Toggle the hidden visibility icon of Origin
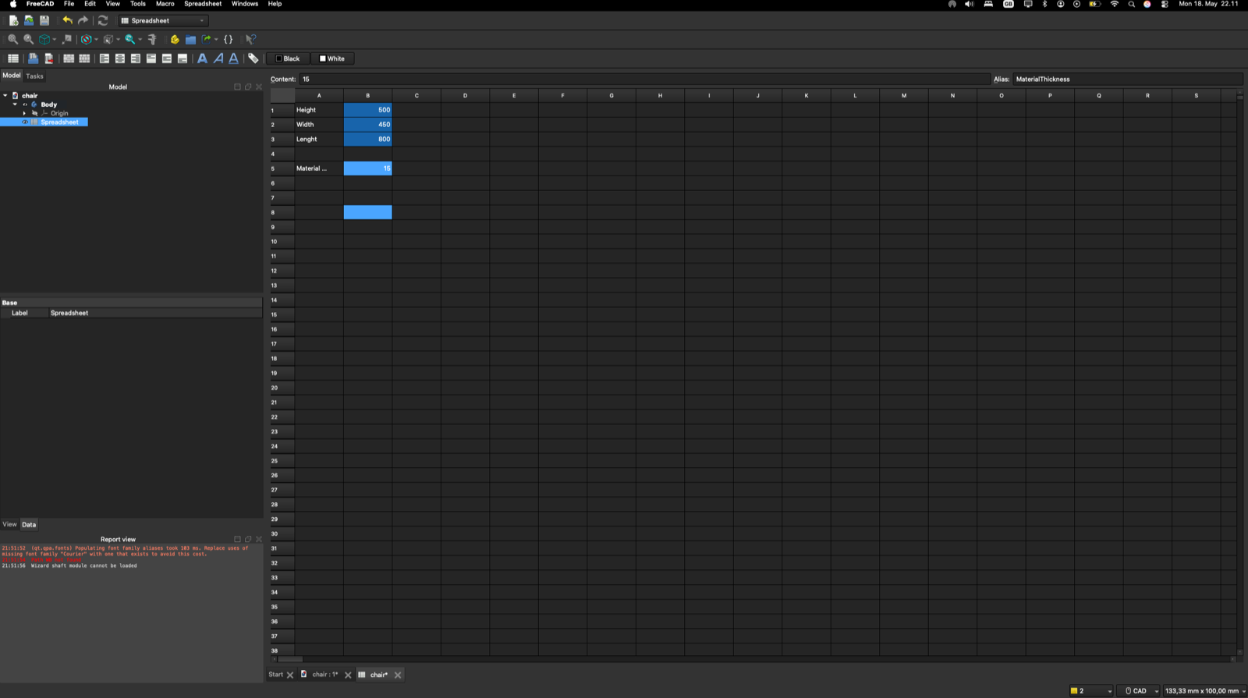 point(34,113)
